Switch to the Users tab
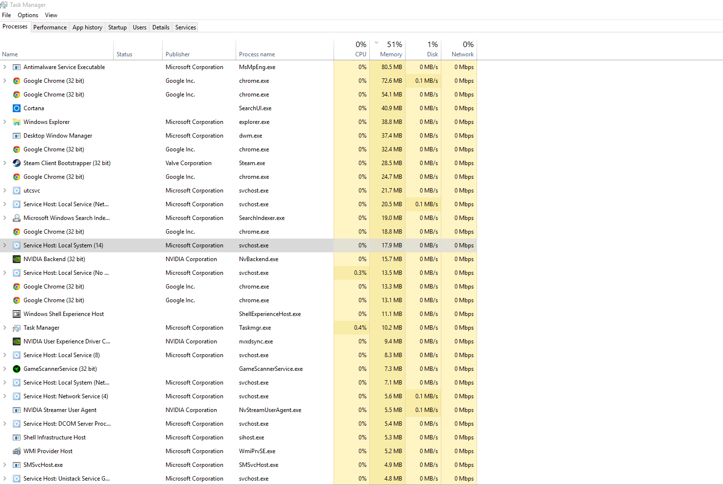Image resolution: width=723 pixels, height=485 pixels. pyautogui.click(x=140, y=27)
